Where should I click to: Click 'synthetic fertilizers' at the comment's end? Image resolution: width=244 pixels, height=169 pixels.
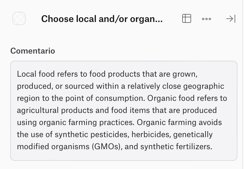point(176,146)
